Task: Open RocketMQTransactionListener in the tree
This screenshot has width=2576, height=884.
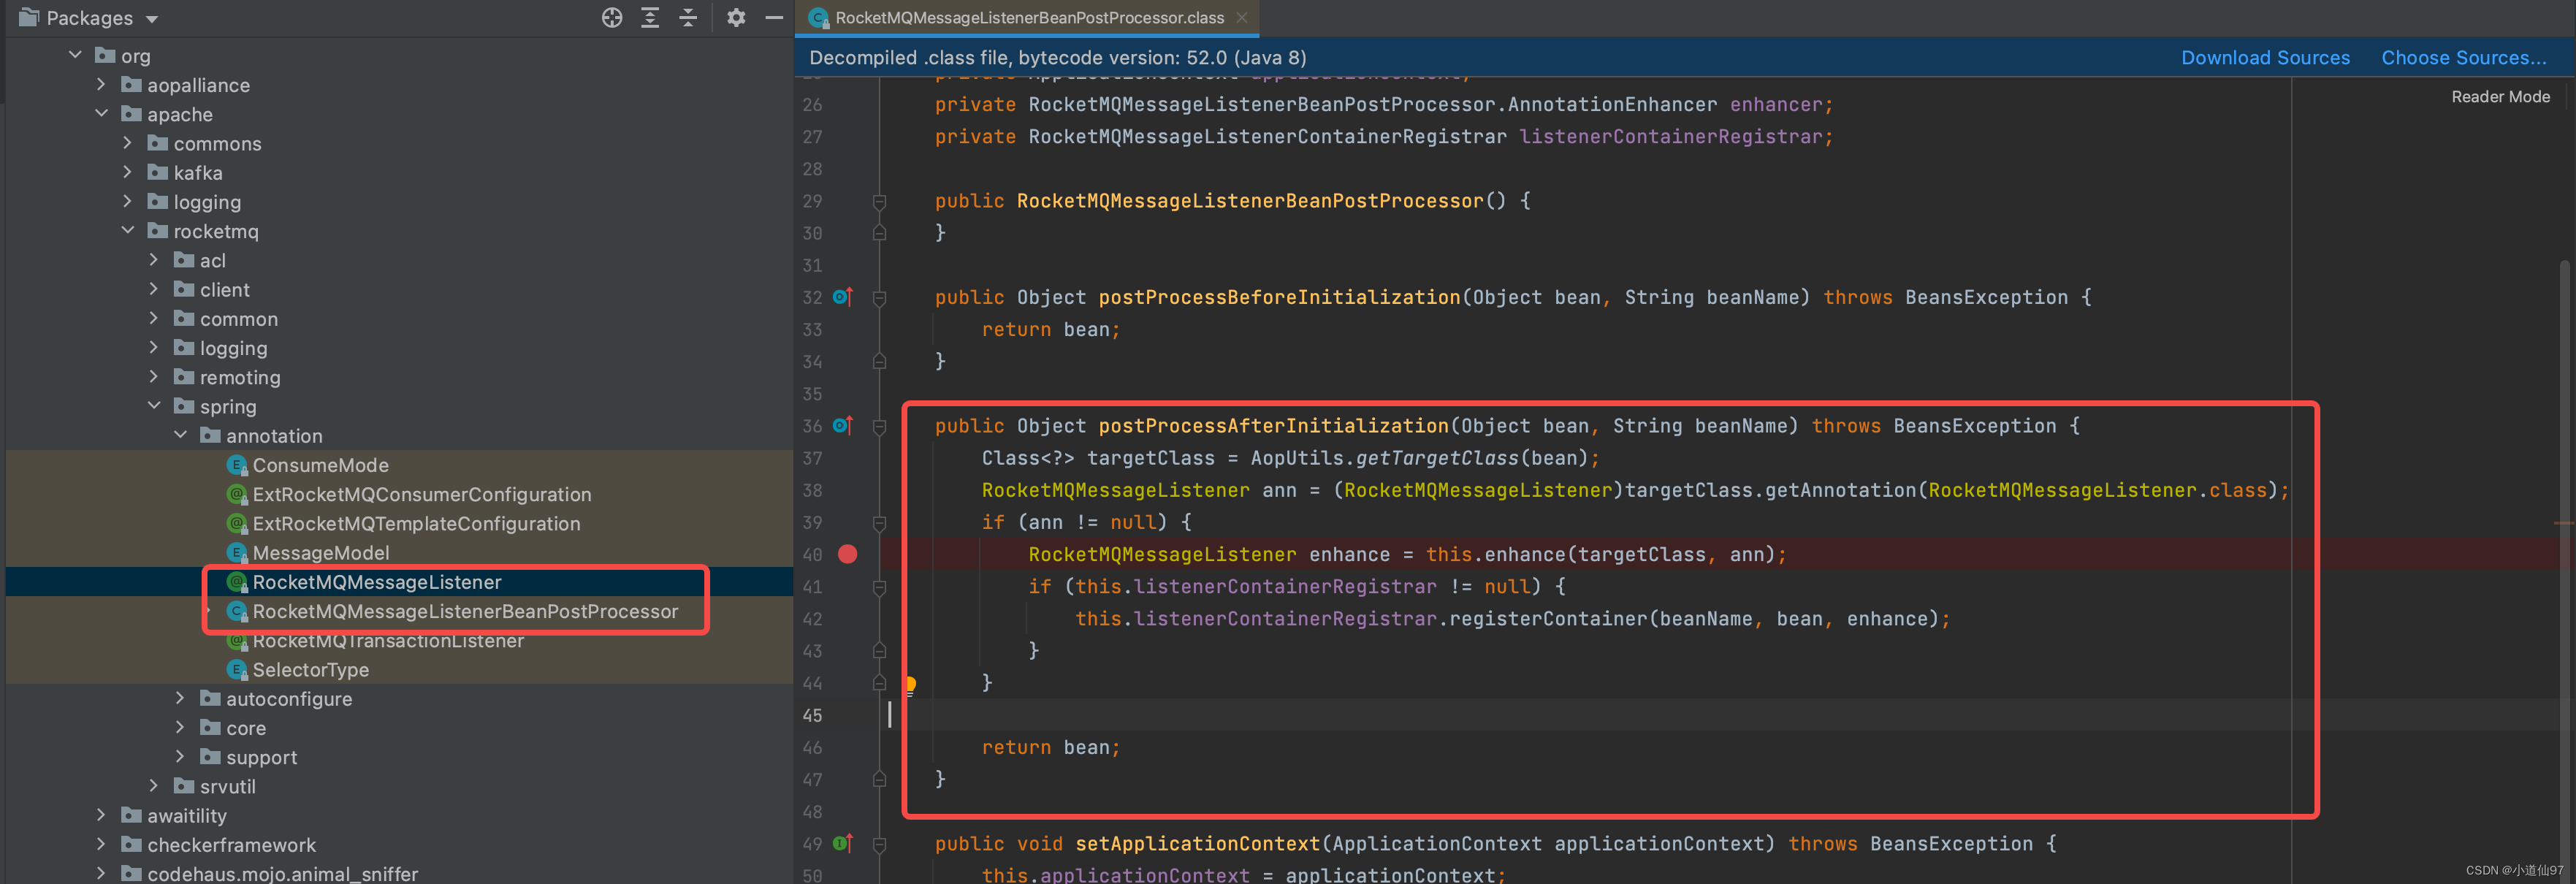Action: click(x=388, y=641)
